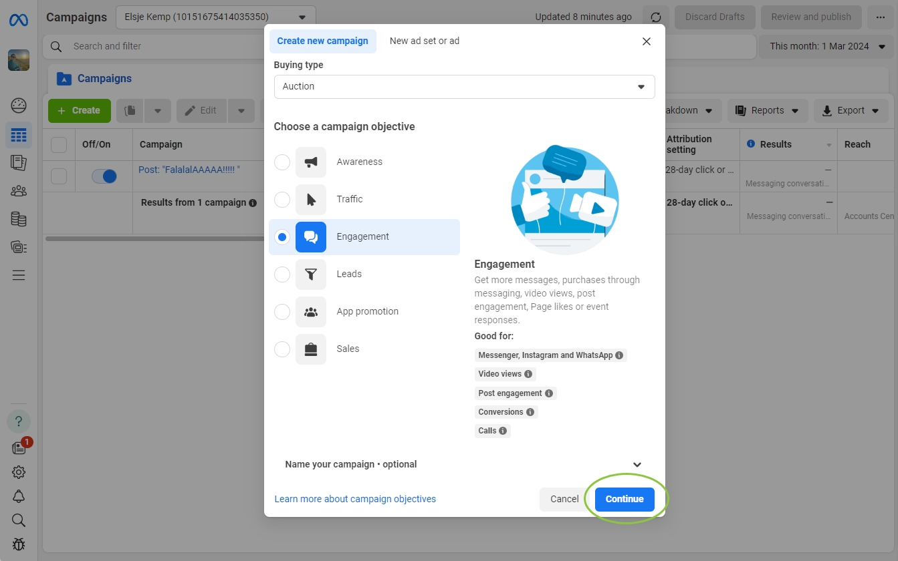Image resolution: width=898 pixels, height=561 pixels.
Task: Open Audiences icon in left sidebar
Action: coord(19,191)
